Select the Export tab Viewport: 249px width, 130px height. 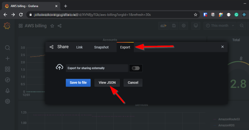[125, 47]
